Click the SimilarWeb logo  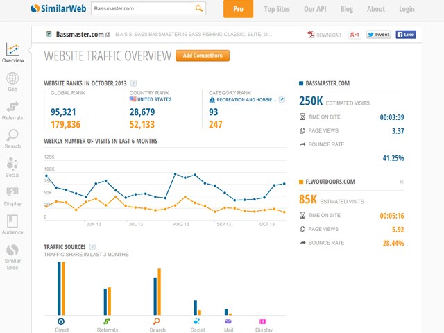[x=58, y=8]
